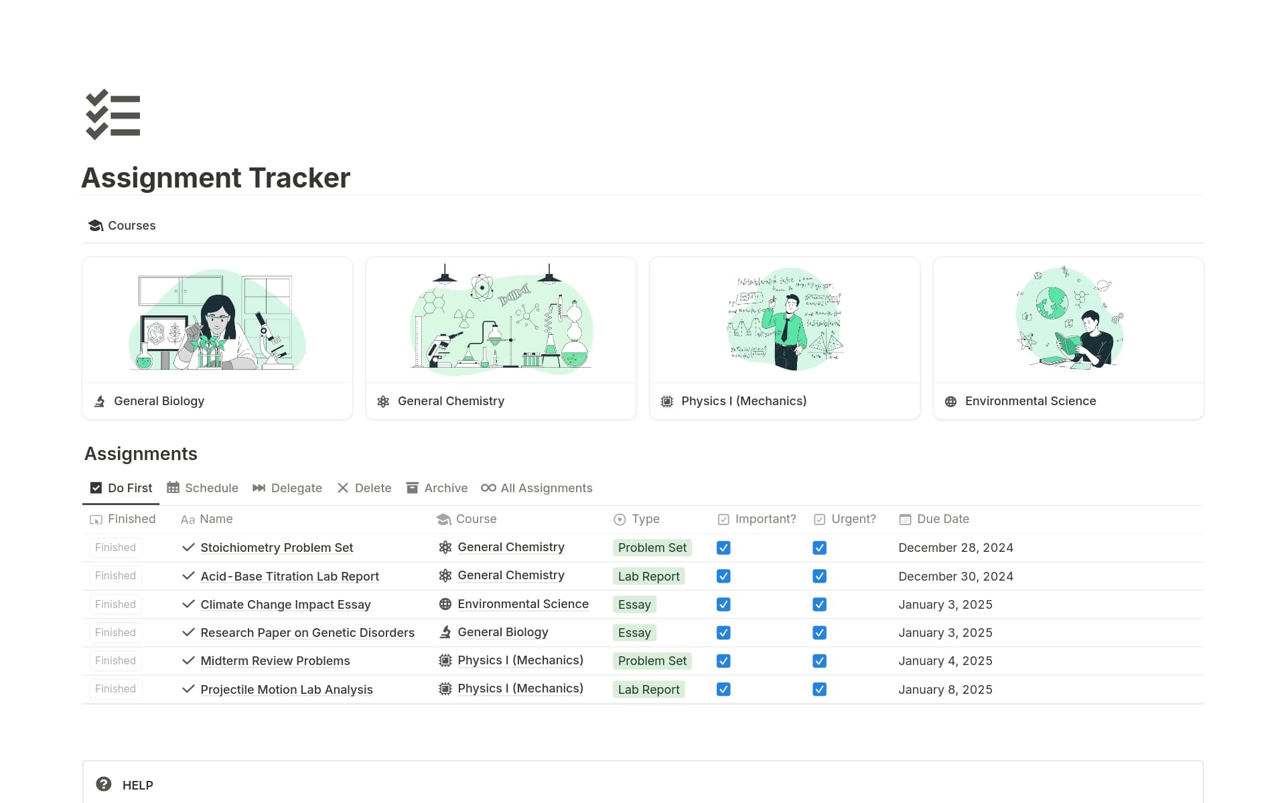Screen dimensions: 1286x803
Task: Uncheck Important for Stoichiometry Problem Set
Action: pyautogui.click(x=723, y=548)
